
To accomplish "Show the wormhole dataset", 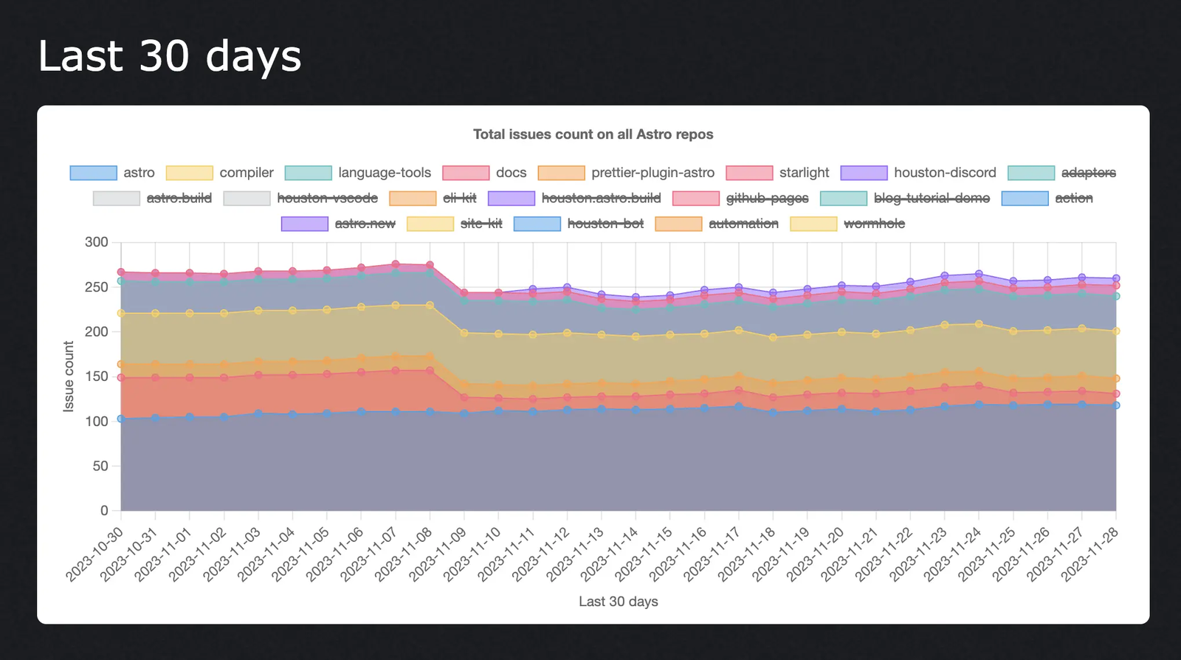I will pyautogui.click(x=813, y=224).
